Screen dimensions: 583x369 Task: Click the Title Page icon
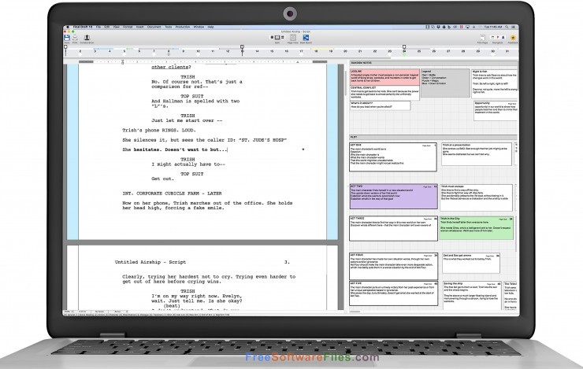click(x=482, y=38)
